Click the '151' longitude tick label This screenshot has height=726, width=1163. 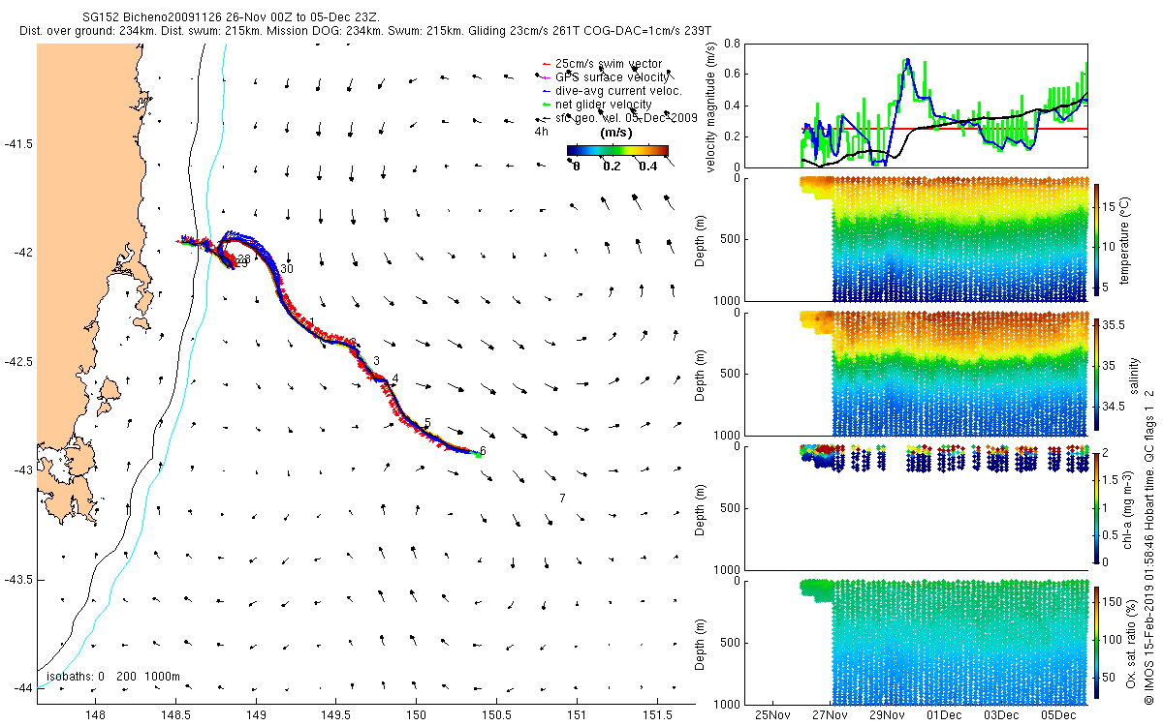(x=577, y=715)
